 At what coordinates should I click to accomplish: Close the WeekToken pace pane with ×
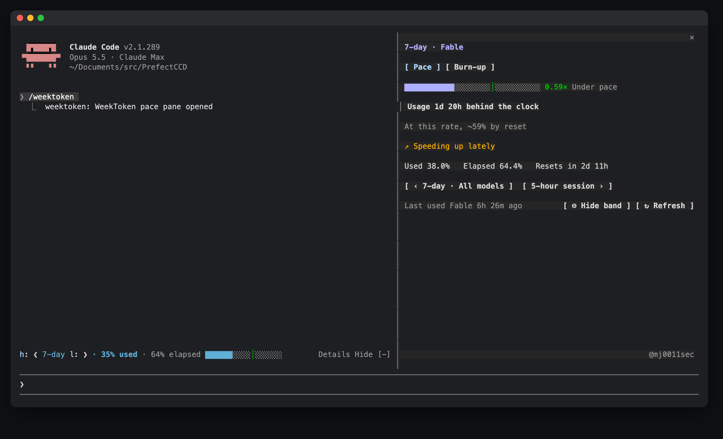691,38
